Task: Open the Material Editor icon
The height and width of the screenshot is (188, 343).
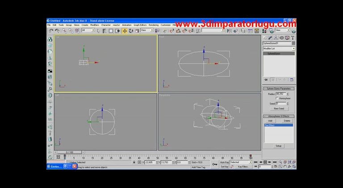Action: tap(264, 31)
